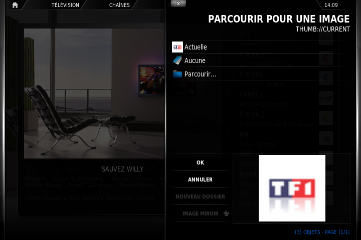Click the objects page counter text

click(322, 232)
